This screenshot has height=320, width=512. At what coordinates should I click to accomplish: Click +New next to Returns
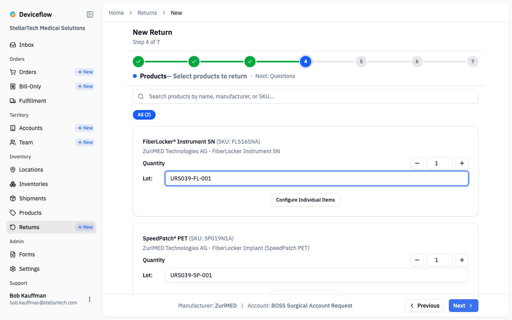[x=85, y=227]
